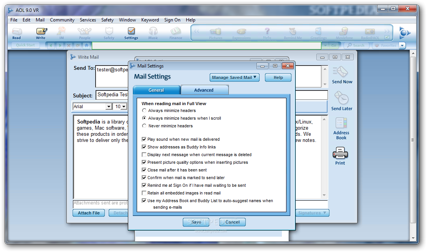Select Always minimize headers radio button

point(144,110)
